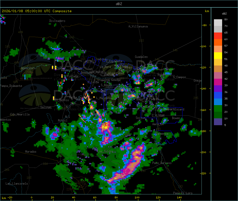Click the C_Española location label
238x201 pixels.
[x=114, y=61]
